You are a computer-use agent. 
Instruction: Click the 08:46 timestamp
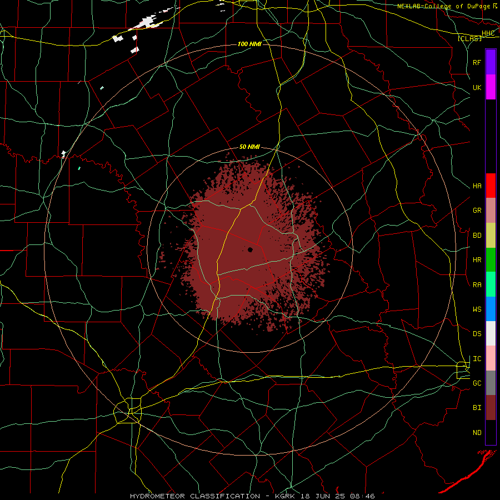tap(362, 496)
